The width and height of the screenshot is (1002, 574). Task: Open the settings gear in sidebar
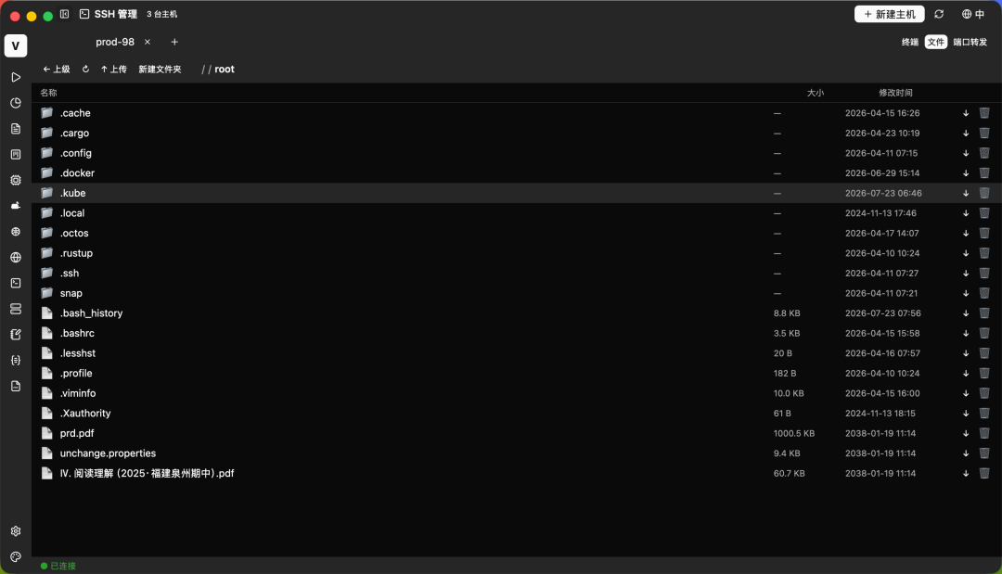(x=16, y=531)
